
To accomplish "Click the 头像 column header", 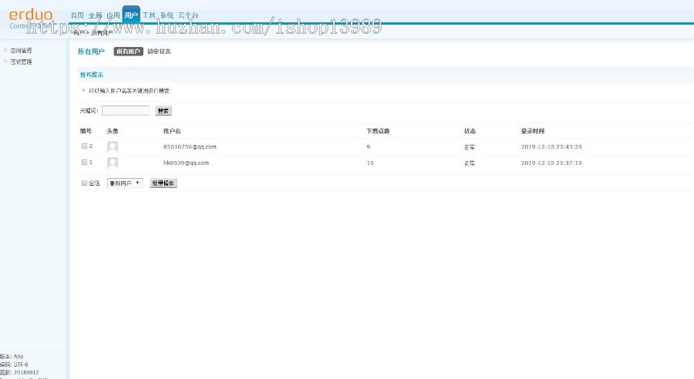I will pyautogui.click(x=113, y=131).
